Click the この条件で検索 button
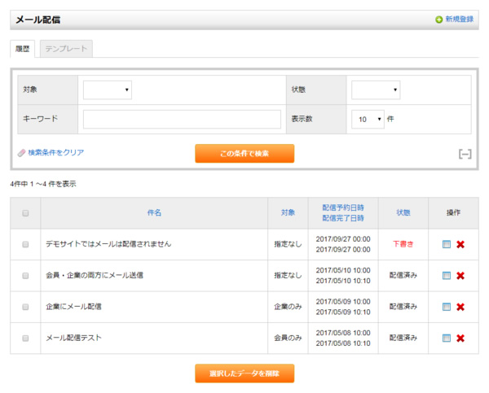The width and height of the screenshot is (489, 393). [x=244, y=154]
